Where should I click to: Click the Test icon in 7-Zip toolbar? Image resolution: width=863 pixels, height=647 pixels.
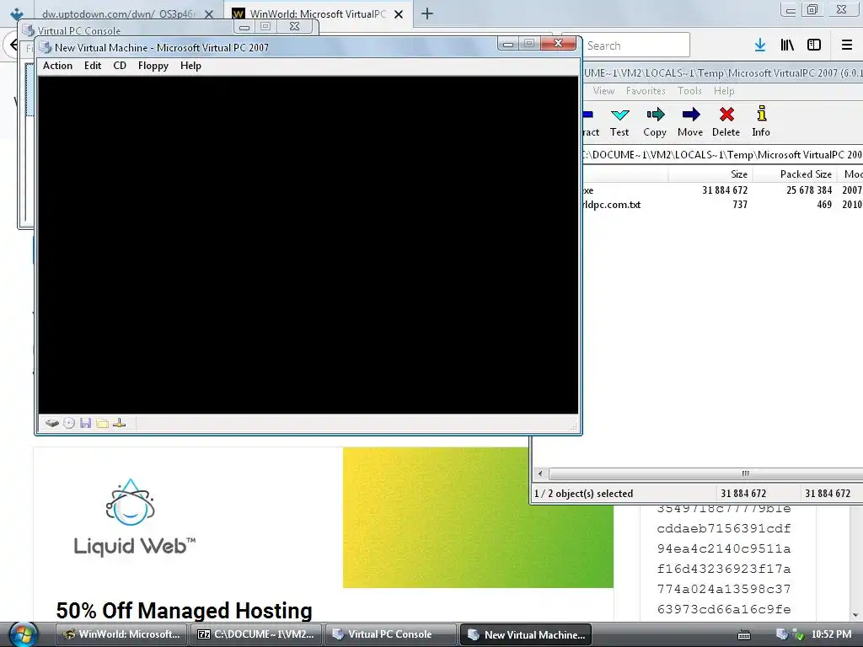(619, 121)
